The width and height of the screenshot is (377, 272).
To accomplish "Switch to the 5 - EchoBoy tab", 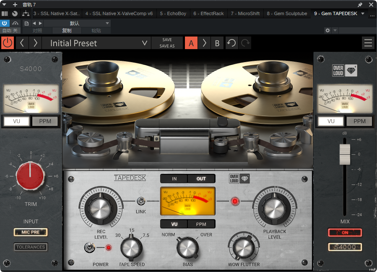I will 173,13.
